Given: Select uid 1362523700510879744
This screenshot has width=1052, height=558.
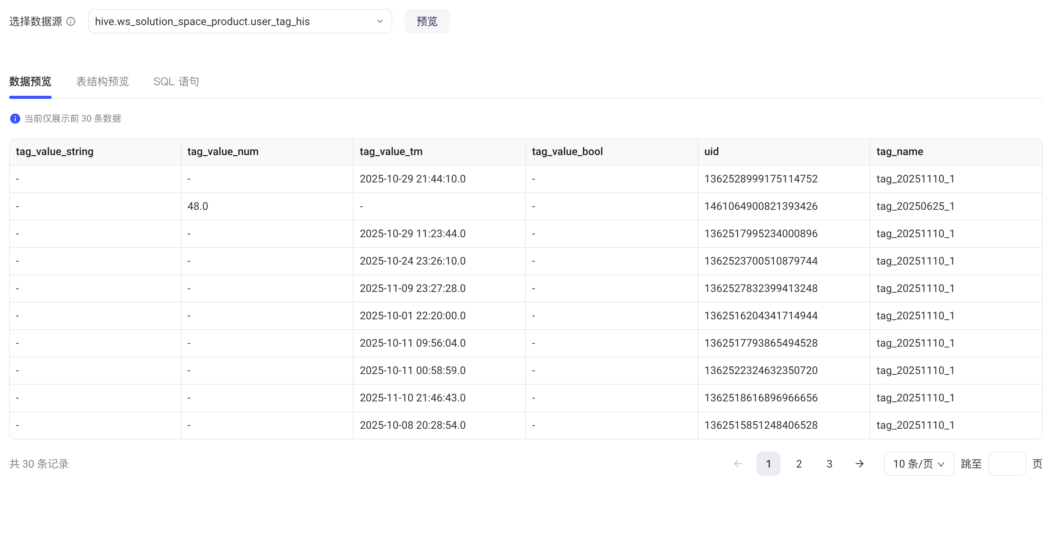Looking at the screenshot, I should click(761, 261).
